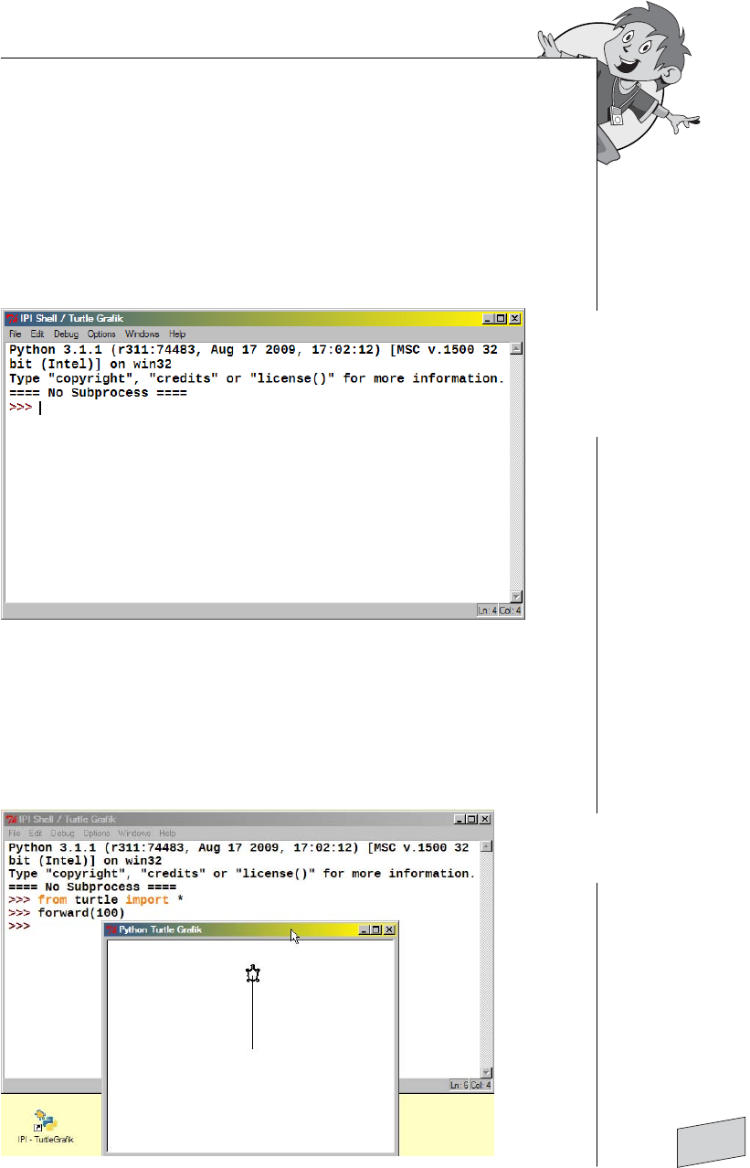Screen dimensions: 750x1168
Task: Click Tk icon of shell window with empty prompt
Action: [x=13, y=319]
